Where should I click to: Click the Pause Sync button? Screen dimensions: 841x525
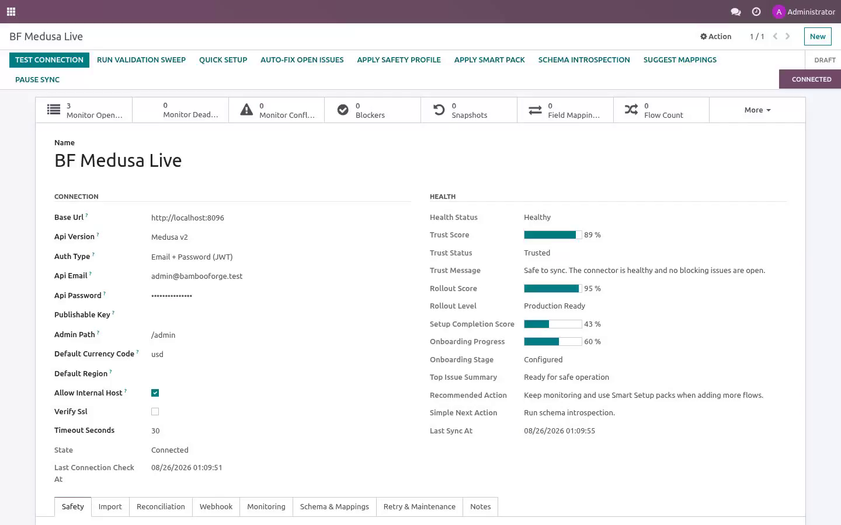tap(37, 79)
